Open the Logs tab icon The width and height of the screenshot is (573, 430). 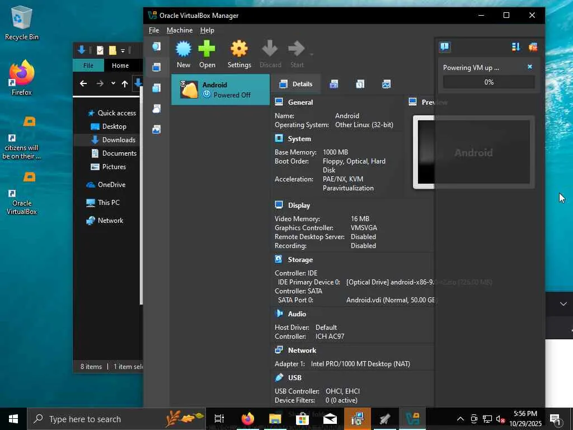point(360,85)
